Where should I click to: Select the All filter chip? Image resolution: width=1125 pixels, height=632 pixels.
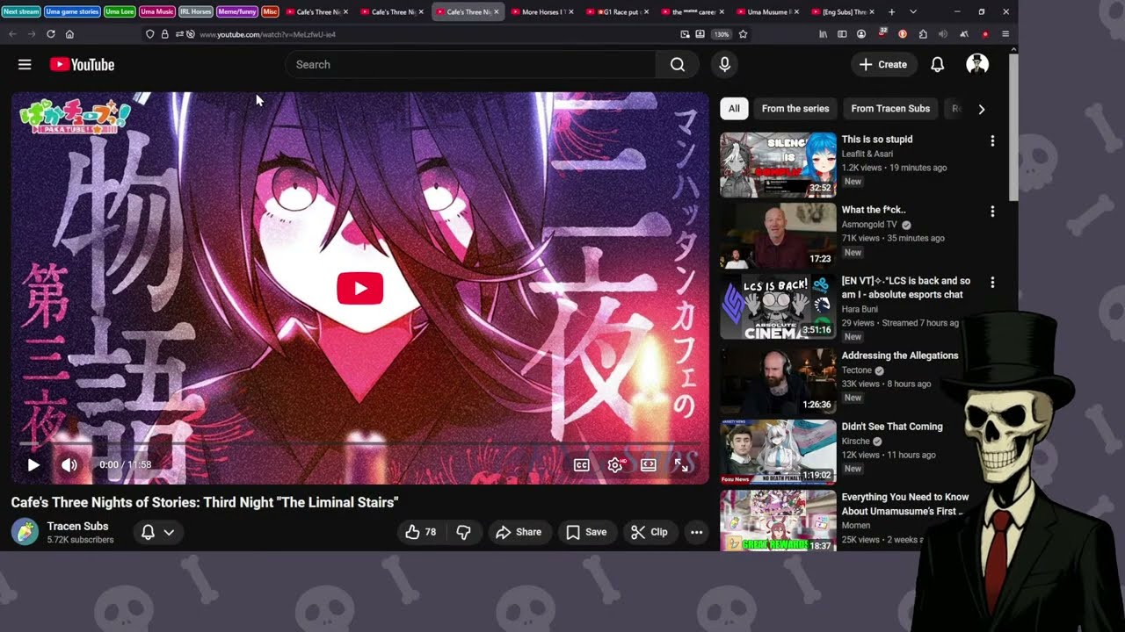point(734,109)
